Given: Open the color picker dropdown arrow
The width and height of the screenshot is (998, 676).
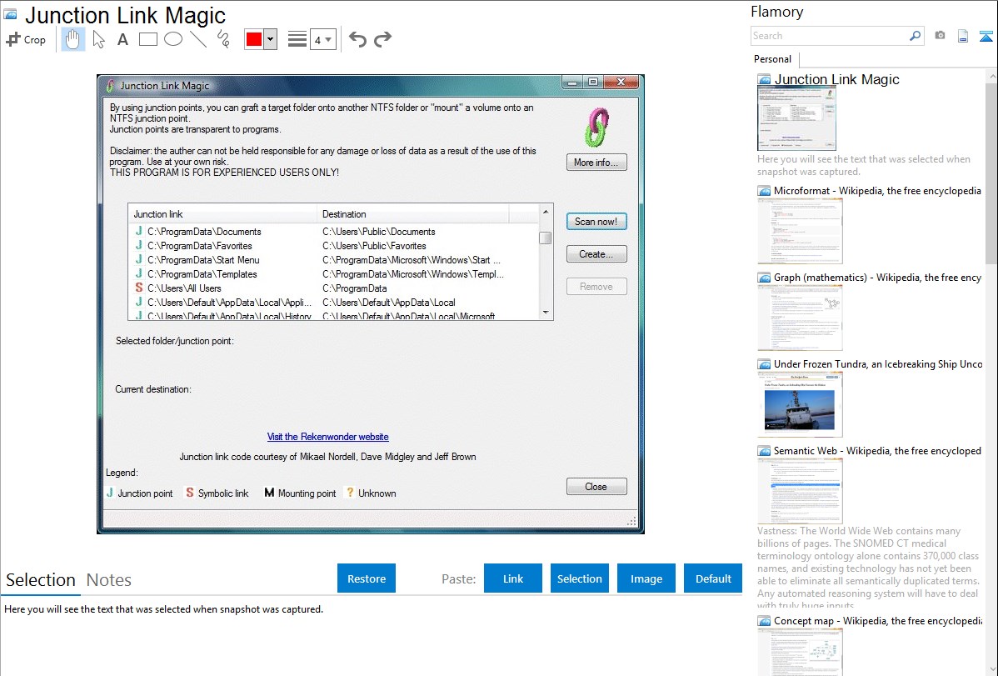Looking at the screenshot, I should (270, 39).
